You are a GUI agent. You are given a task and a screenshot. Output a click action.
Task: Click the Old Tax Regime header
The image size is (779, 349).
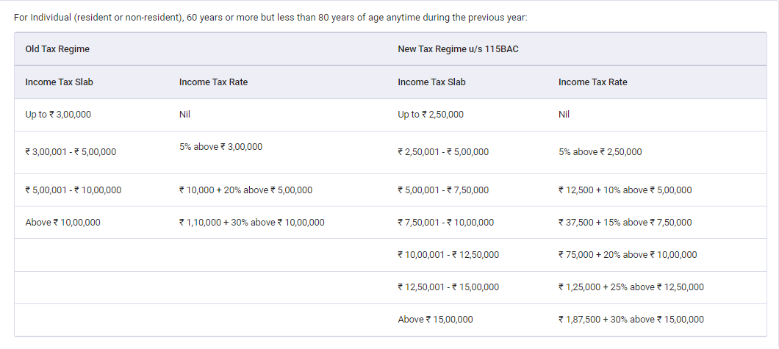coord(57,49)
